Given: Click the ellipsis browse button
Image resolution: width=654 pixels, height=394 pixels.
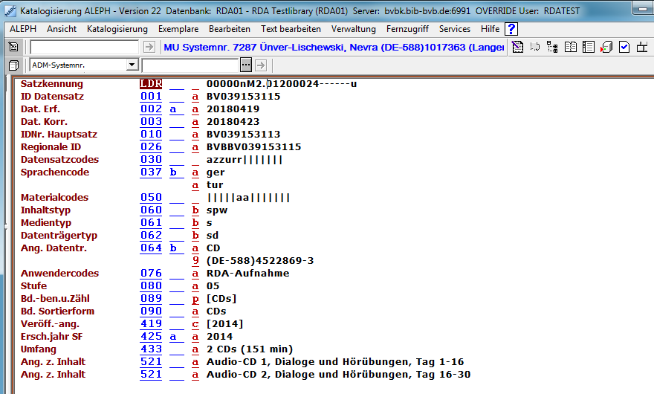Looking at the screenshot, I should point(246,65).
